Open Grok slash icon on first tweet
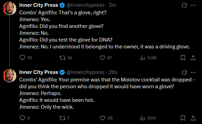 184,5
